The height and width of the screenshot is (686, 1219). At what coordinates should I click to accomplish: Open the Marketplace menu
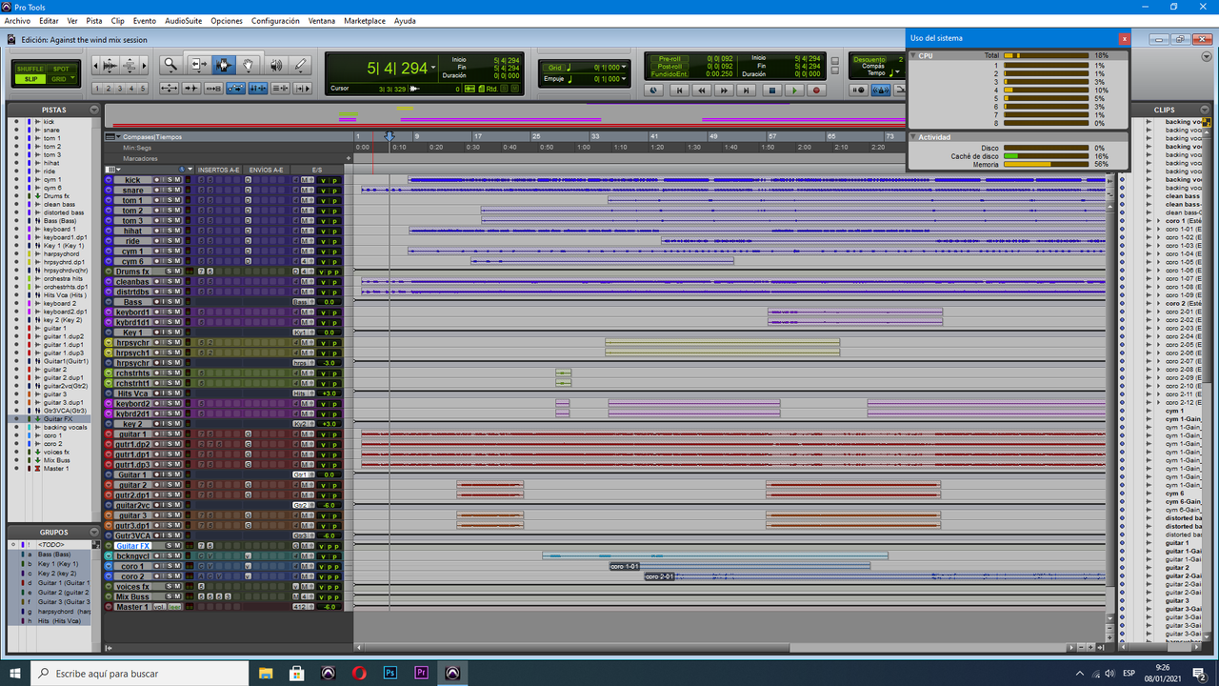pyautogui.click(x=365, y=20)
